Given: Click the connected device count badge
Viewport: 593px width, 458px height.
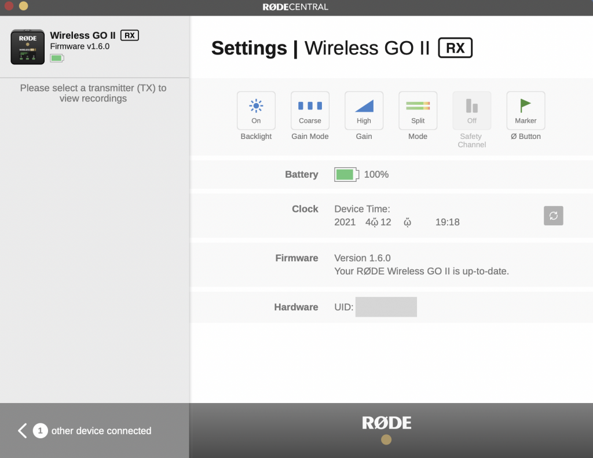Looking at the screenshot, I should (x=40, y=430).
